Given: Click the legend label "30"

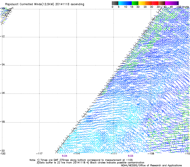Looking at the screenshot, I should click(x=151, y=7).
